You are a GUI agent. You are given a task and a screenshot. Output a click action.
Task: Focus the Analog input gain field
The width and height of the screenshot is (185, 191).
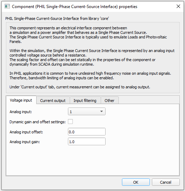coord(87,141)
